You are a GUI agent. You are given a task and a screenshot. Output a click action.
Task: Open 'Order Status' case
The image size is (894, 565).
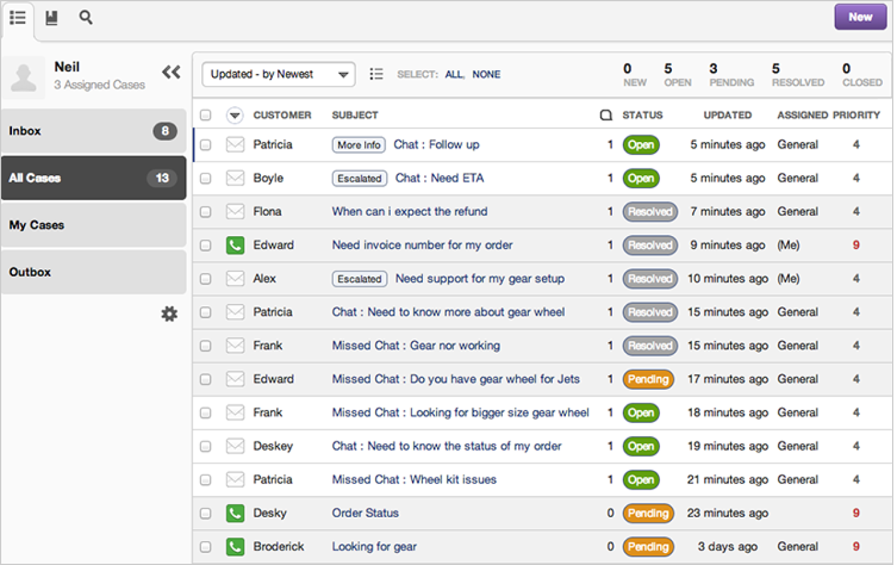[365, 513]
